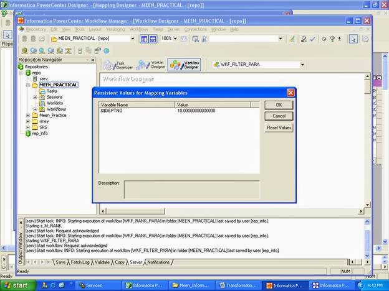Open the Connections menu
Image resolution: width=389 pixels, height=291 pixels.
(x=195, y=29)
